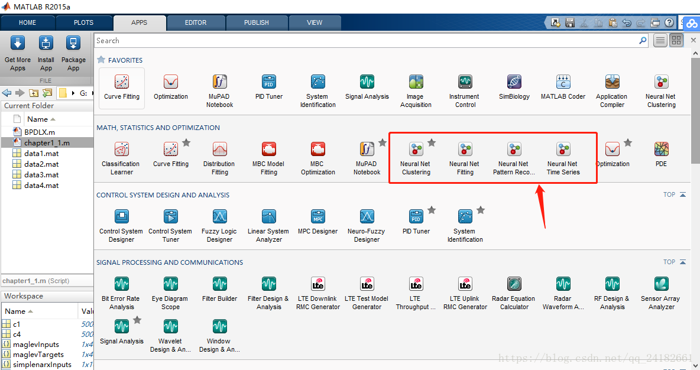Launch Classification Learner app
This screenshot has width=700, height=370.
tap(121, 159)
